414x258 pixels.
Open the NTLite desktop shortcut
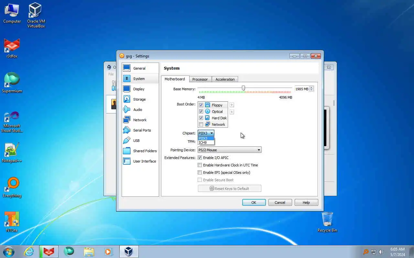tap(12, 222)
